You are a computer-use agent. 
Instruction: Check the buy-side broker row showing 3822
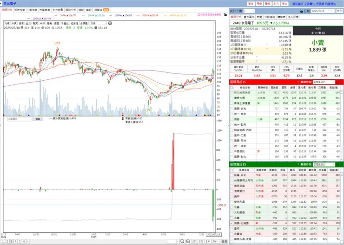coord(232,93)
